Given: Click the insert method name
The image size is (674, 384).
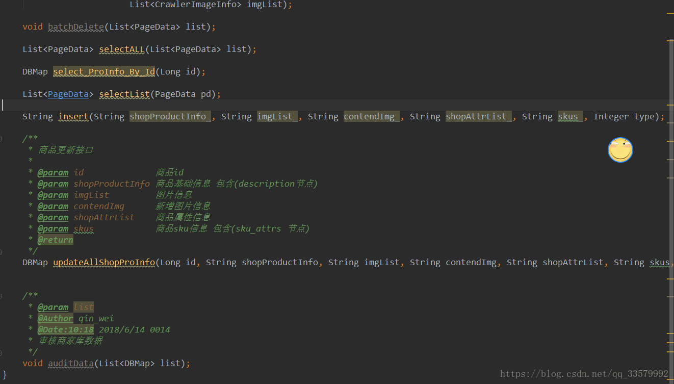Looking at the screenshot, I should (x=73, y=116).
